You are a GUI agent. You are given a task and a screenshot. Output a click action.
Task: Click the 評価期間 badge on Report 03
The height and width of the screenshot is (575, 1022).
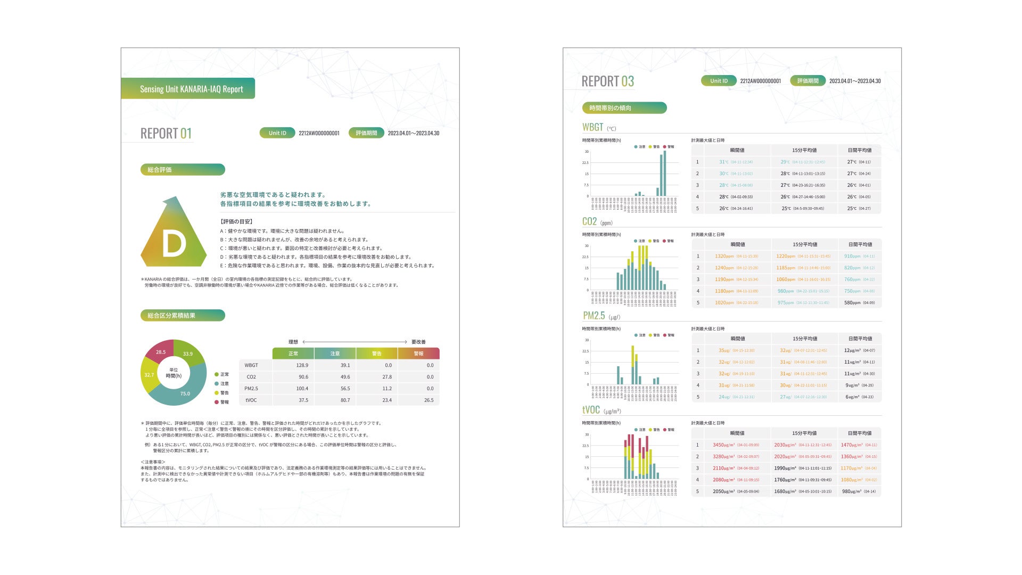[x=807, y=81]
